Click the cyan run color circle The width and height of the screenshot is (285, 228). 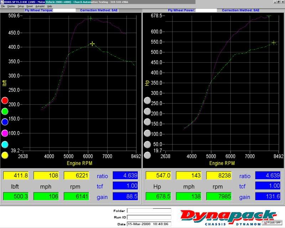point(5,144)
